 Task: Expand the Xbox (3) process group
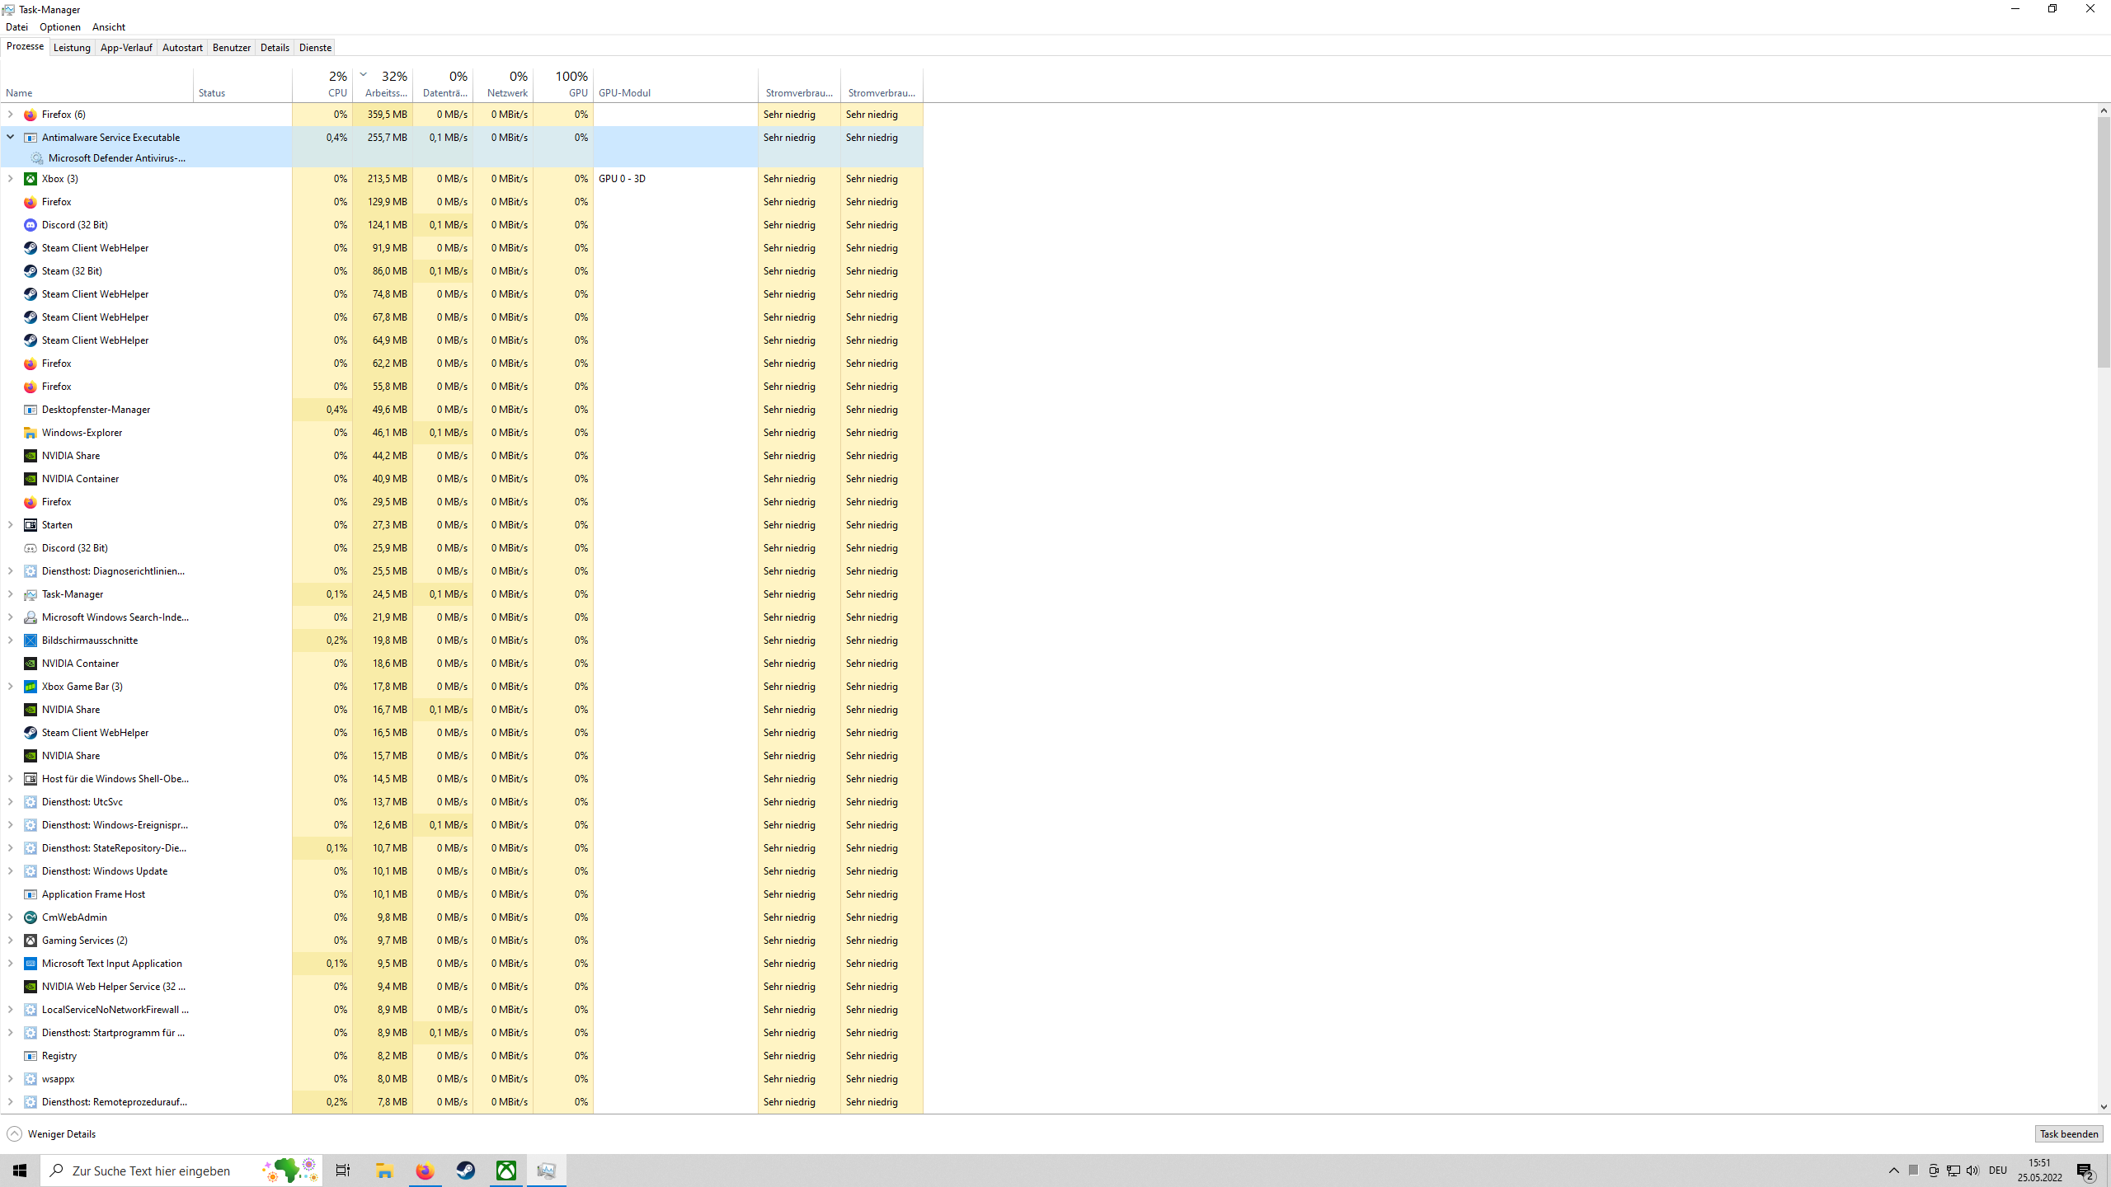click(x=11, y=179)
